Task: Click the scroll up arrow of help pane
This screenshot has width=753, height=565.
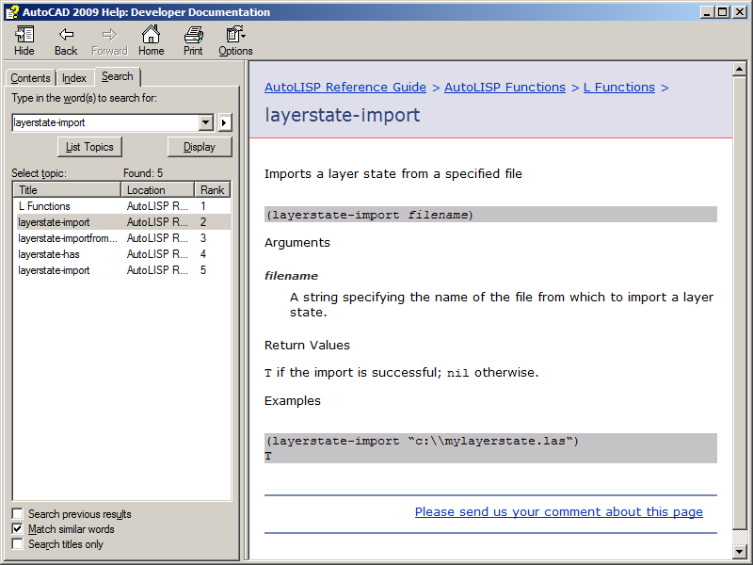Action: [x=740, y=69]
